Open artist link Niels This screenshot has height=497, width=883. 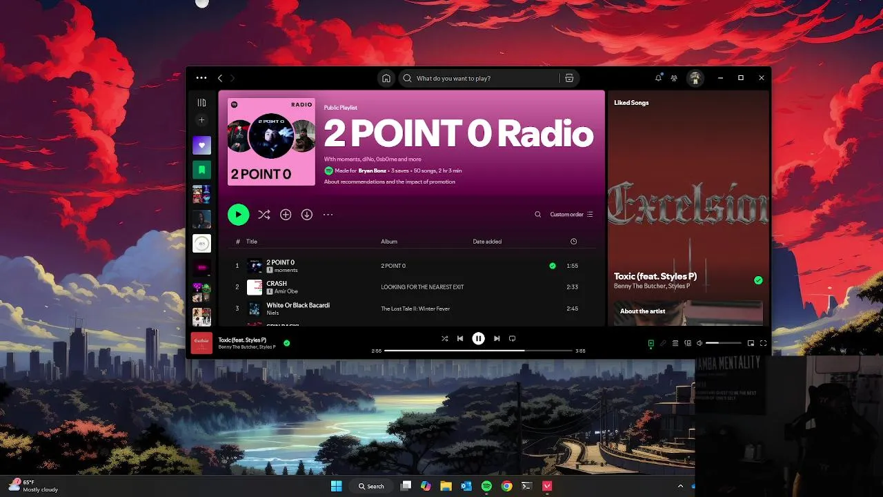pos(272,313)
